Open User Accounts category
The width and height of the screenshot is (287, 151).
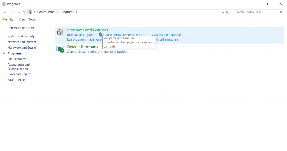tap(17, 59)
